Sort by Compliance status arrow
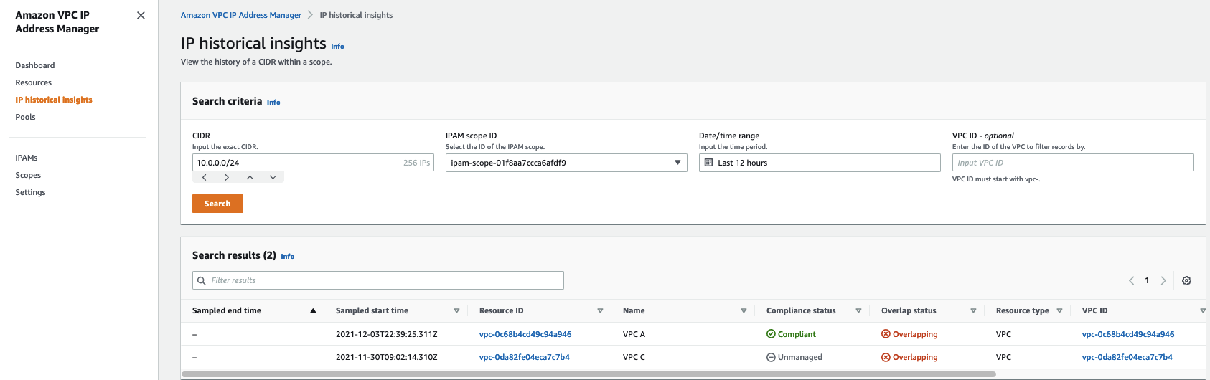 (858, 310)
